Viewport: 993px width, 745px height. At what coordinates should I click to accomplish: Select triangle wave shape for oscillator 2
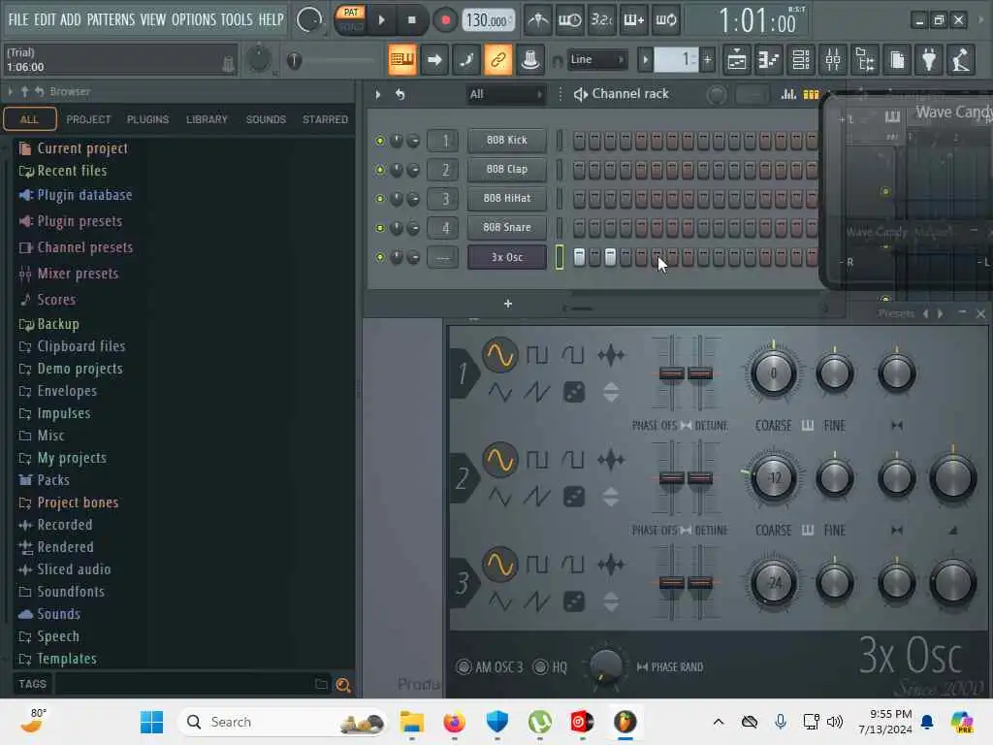(x=499, y=498)
